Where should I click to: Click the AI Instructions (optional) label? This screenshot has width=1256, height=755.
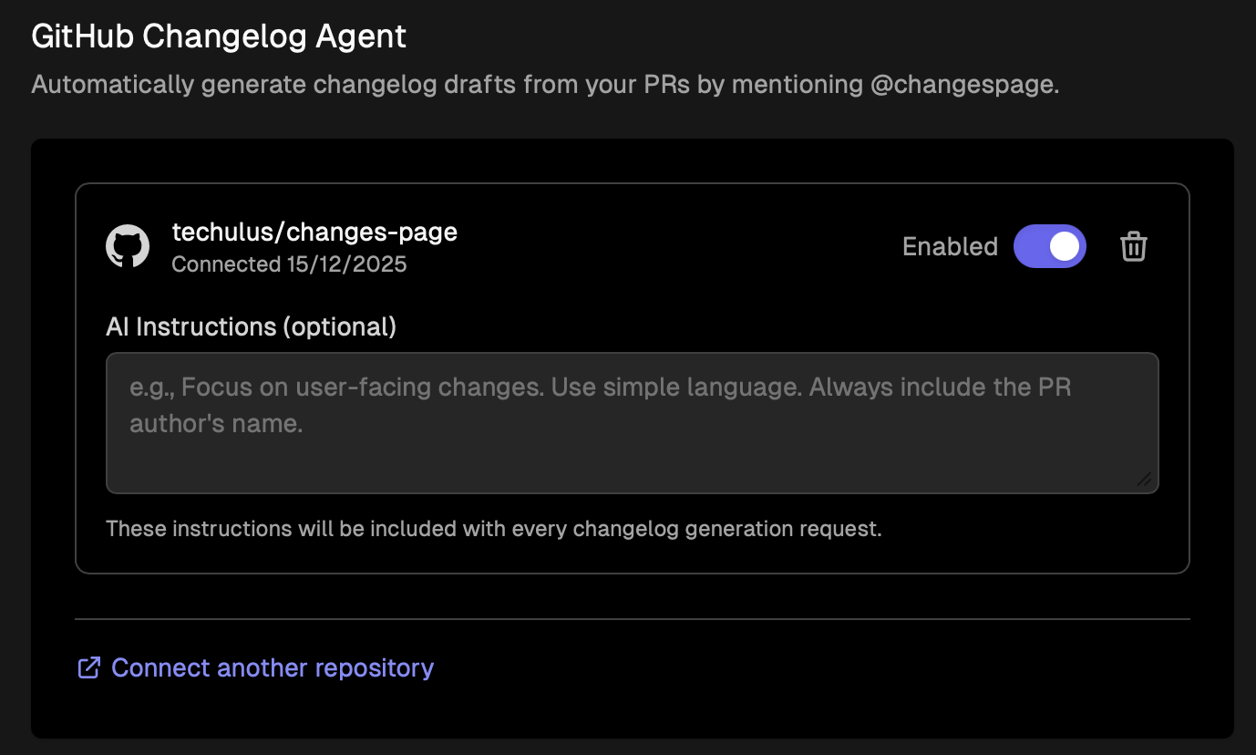point(251,326)
